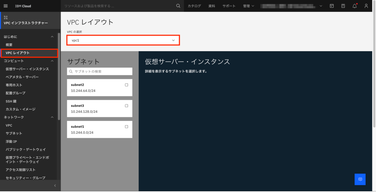Open パブリック・ゲートウェイ in the sidebar
This screenshot has height=193, width=376.
tap(26, 149)
